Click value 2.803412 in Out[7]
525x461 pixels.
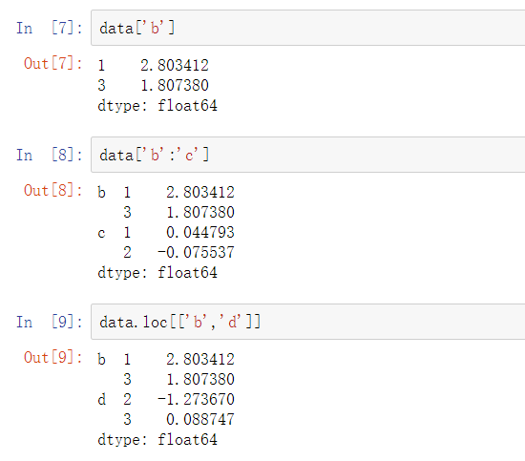point(175,65)
